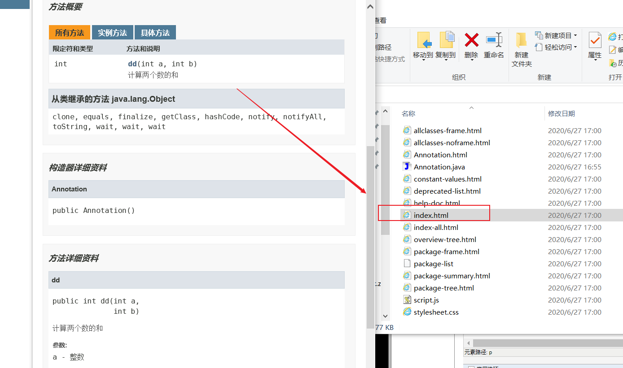Click down arrow of Explorer navigation scrollbar
The width and height of the screenshot is (623, 368).
tap(385, 316)
